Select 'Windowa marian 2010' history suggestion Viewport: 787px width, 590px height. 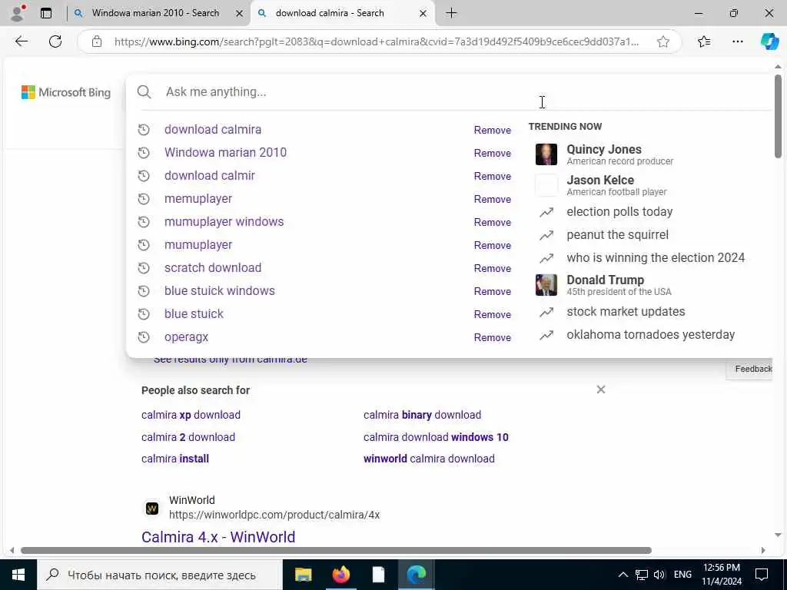(225, 153)
